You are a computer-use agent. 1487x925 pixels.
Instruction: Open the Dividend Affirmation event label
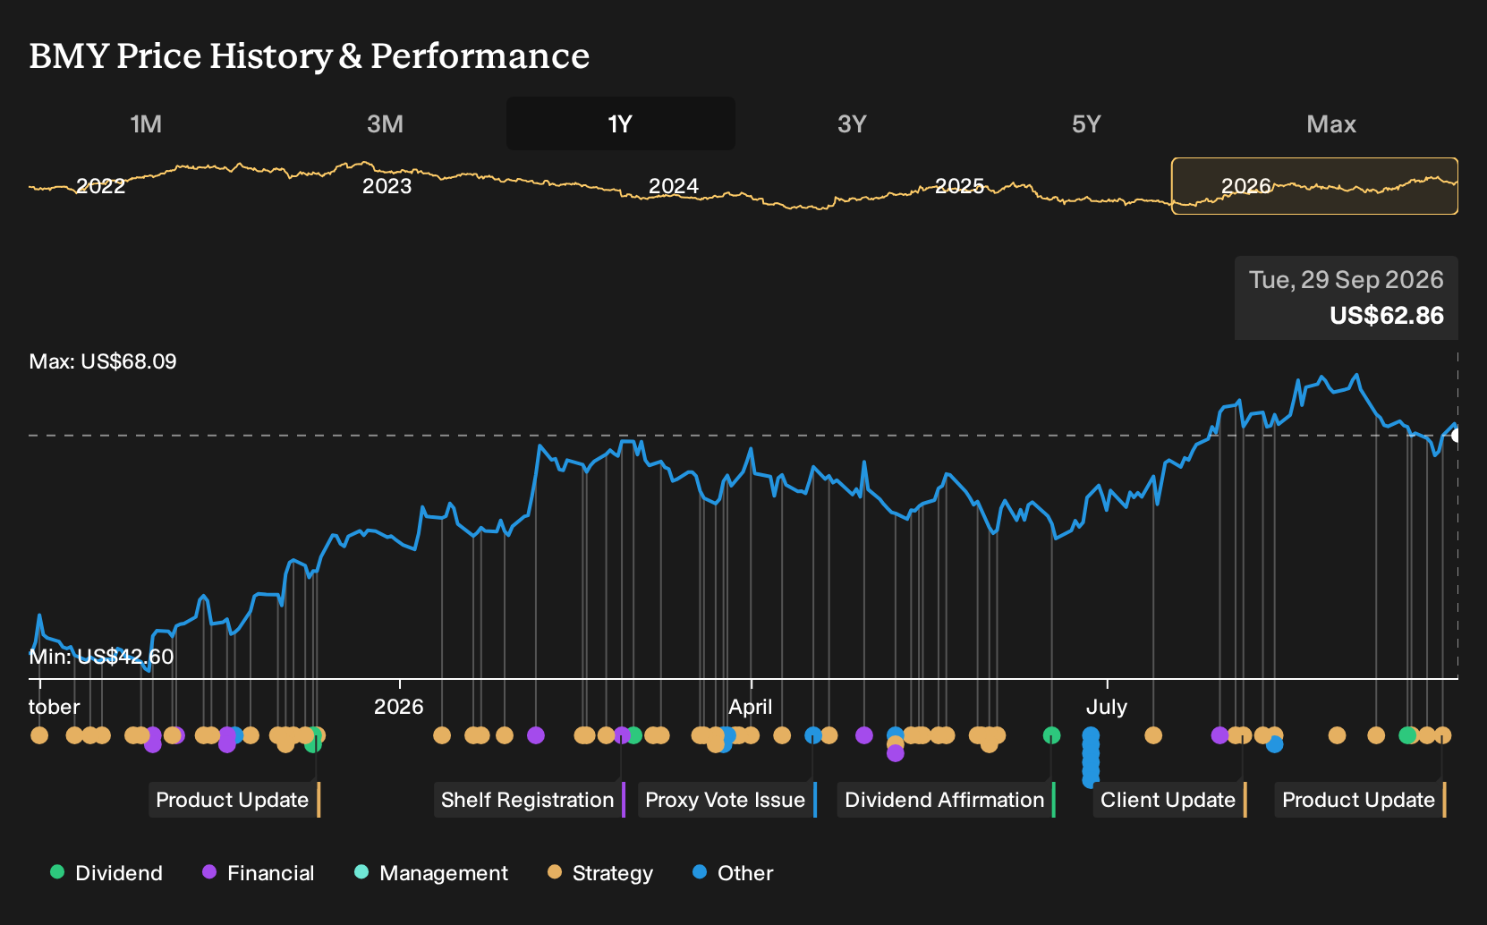click(x=947, y=800)
